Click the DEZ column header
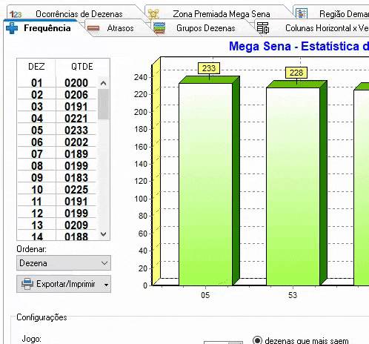The height and width of the screenshot is (344, 369). (x=36, y=67)
